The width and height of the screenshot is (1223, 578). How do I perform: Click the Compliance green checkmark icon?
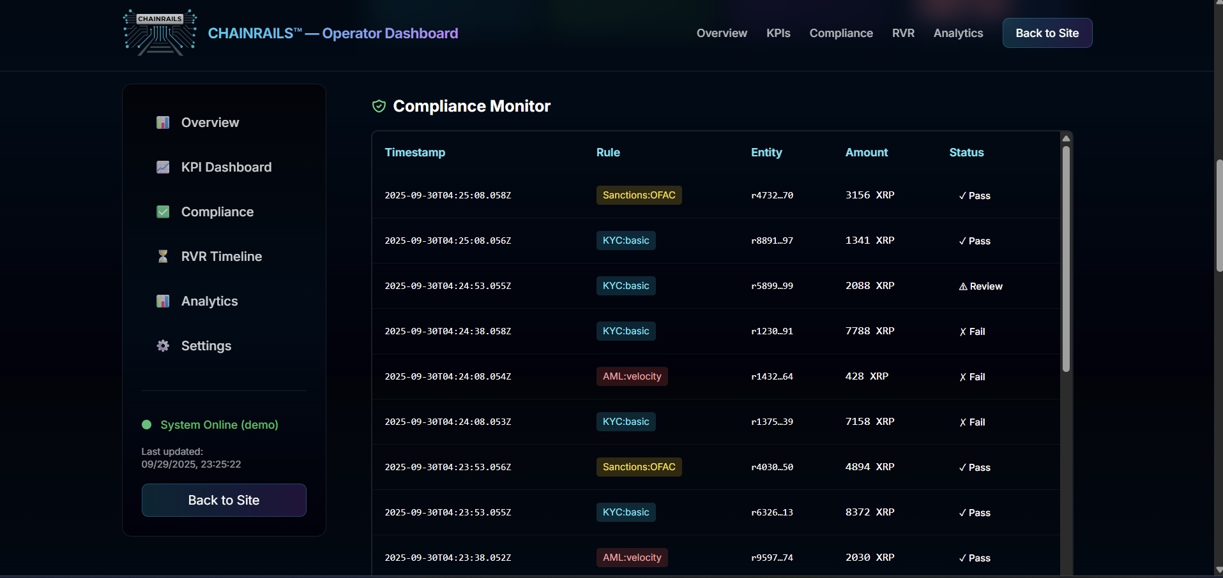tap(163, 212)
